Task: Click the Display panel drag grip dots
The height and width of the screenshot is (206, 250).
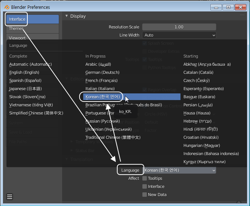Action: [x=242, y=16]
